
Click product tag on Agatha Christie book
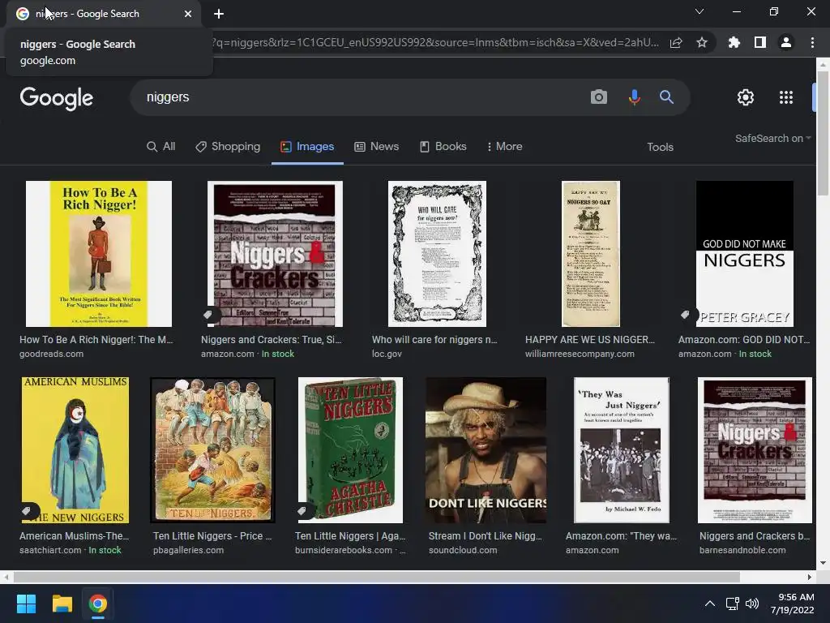click(x=302, y=511)
